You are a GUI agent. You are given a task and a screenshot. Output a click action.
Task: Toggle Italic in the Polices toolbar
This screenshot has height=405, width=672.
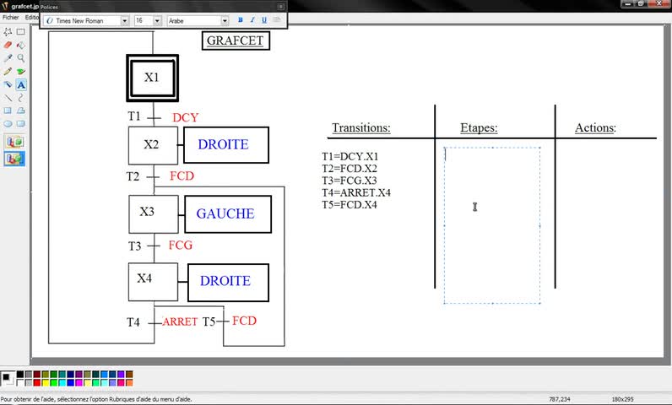pyautogui.click(x=252, y=20)
